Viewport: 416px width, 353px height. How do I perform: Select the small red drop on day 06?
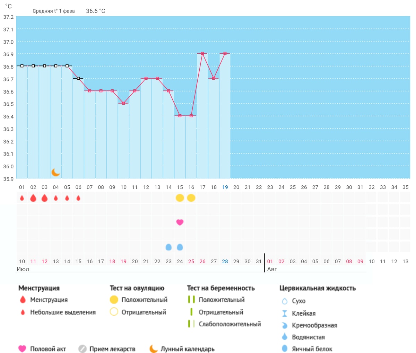[78, 198]
